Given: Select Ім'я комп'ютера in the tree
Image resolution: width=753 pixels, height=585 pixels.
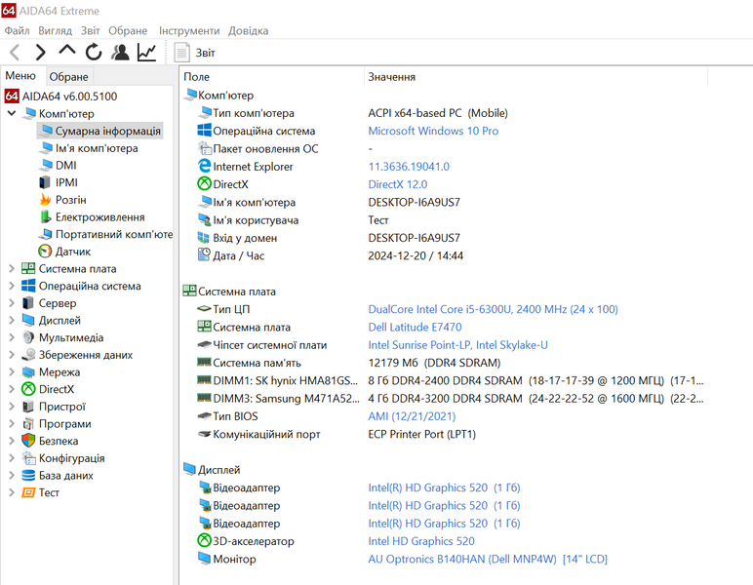Looking at the screenshot, I should [89, 148].
